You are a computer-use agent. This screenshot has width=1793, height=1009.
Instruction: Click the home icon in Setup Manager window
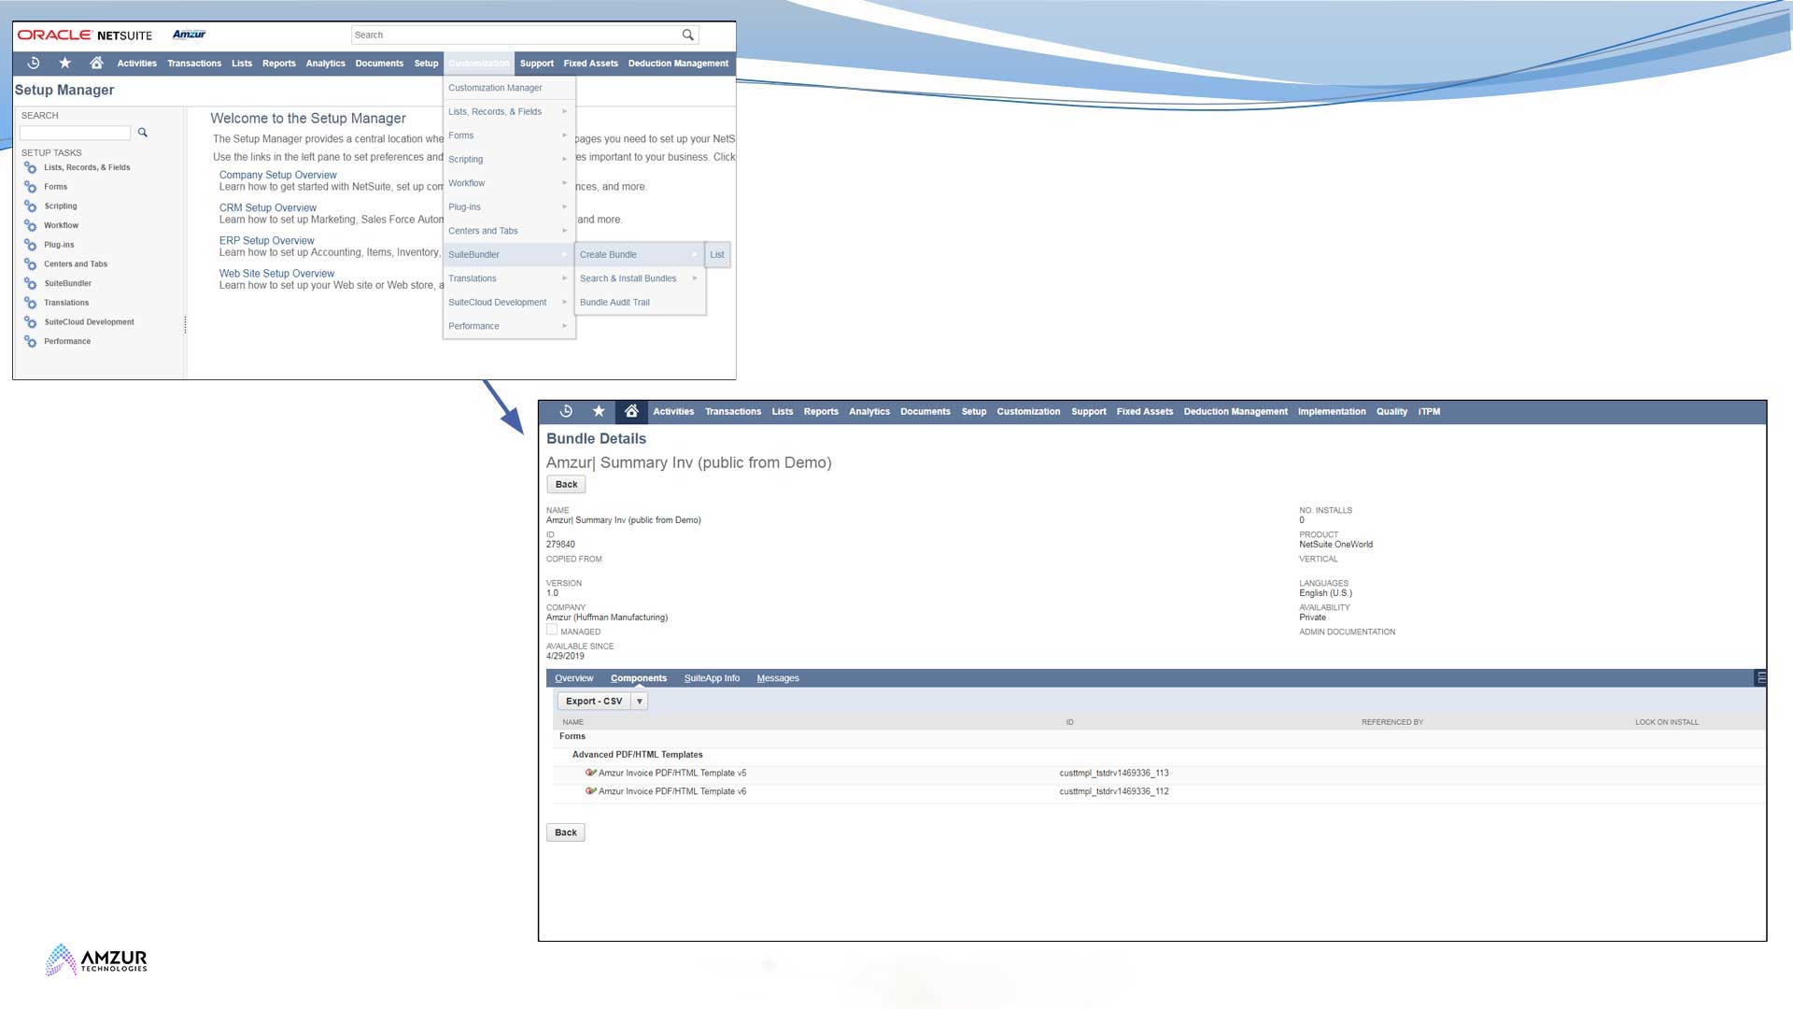click(x=96, y=63)
